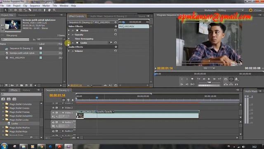Reset the Motion effect
The width and height of the screenshot is (264, 149).
(115, 30)
